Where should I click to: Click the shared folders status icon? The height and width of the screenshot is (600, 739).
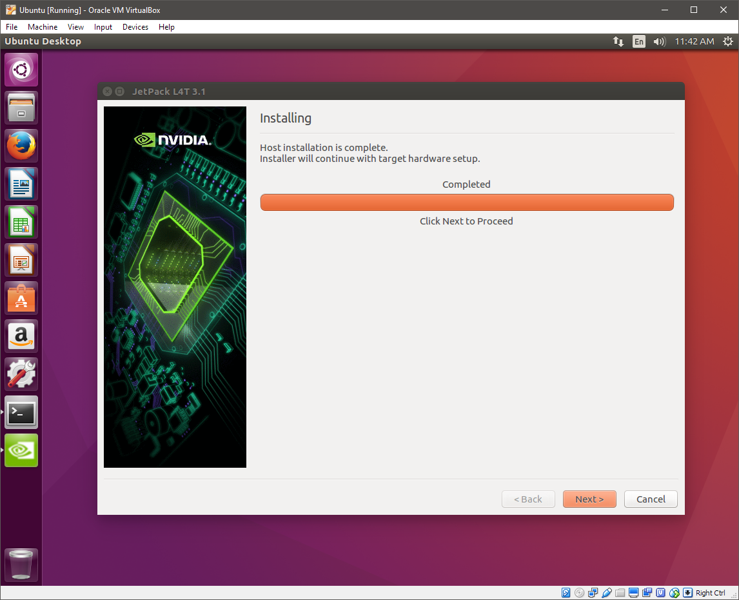click(620, 593)
